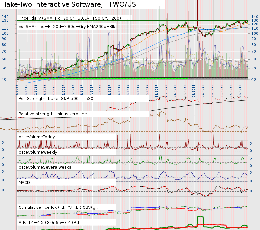Screen dimensions: 260x230
Task: Select the 06/2018 date tick label
Action: (x=222, y=91)
